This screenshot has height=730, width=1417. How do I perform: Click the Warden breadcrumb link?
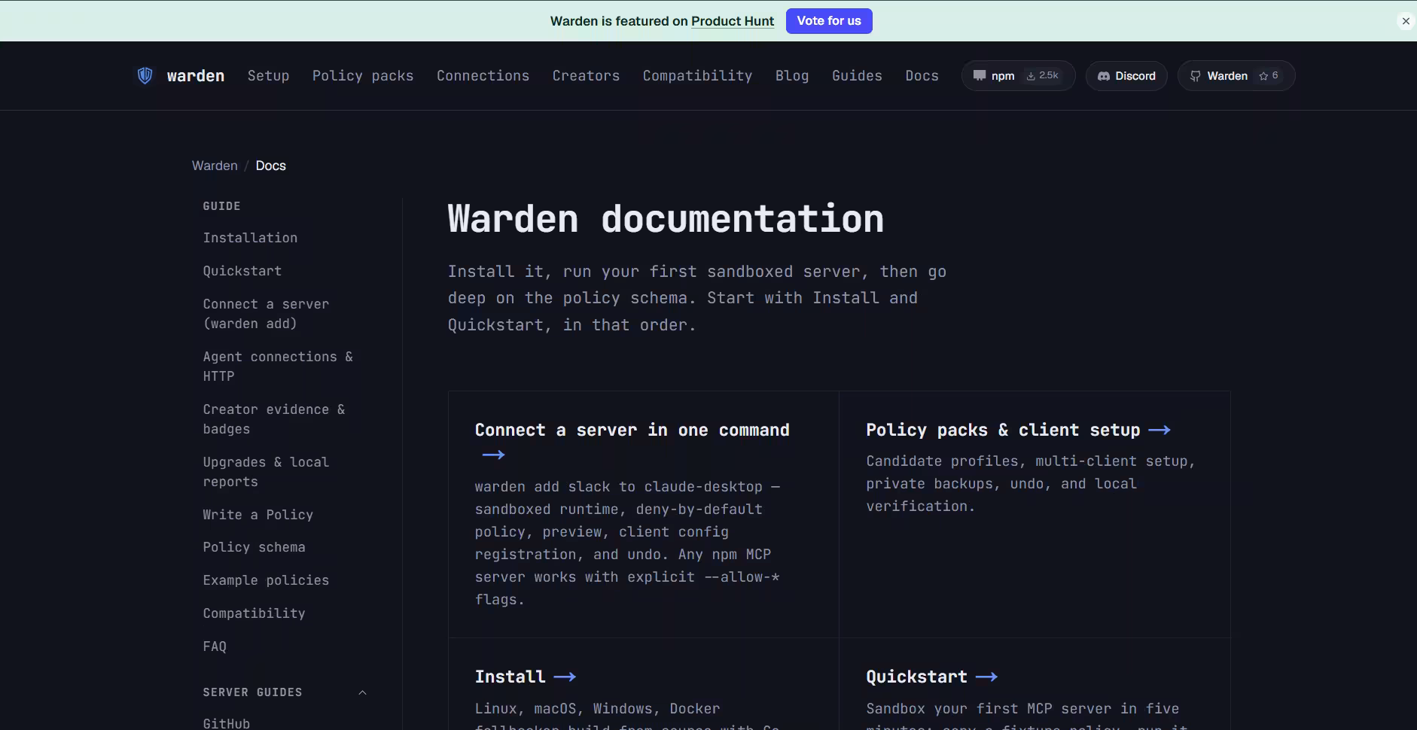click(x=215, y=166)
